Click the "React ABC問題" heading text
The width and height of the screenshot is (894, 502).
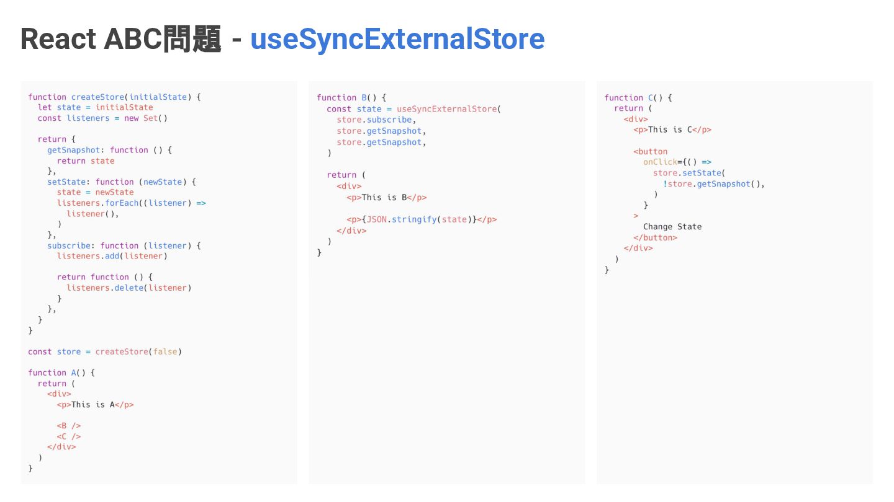pyautogui.click(x=121, y=39)
